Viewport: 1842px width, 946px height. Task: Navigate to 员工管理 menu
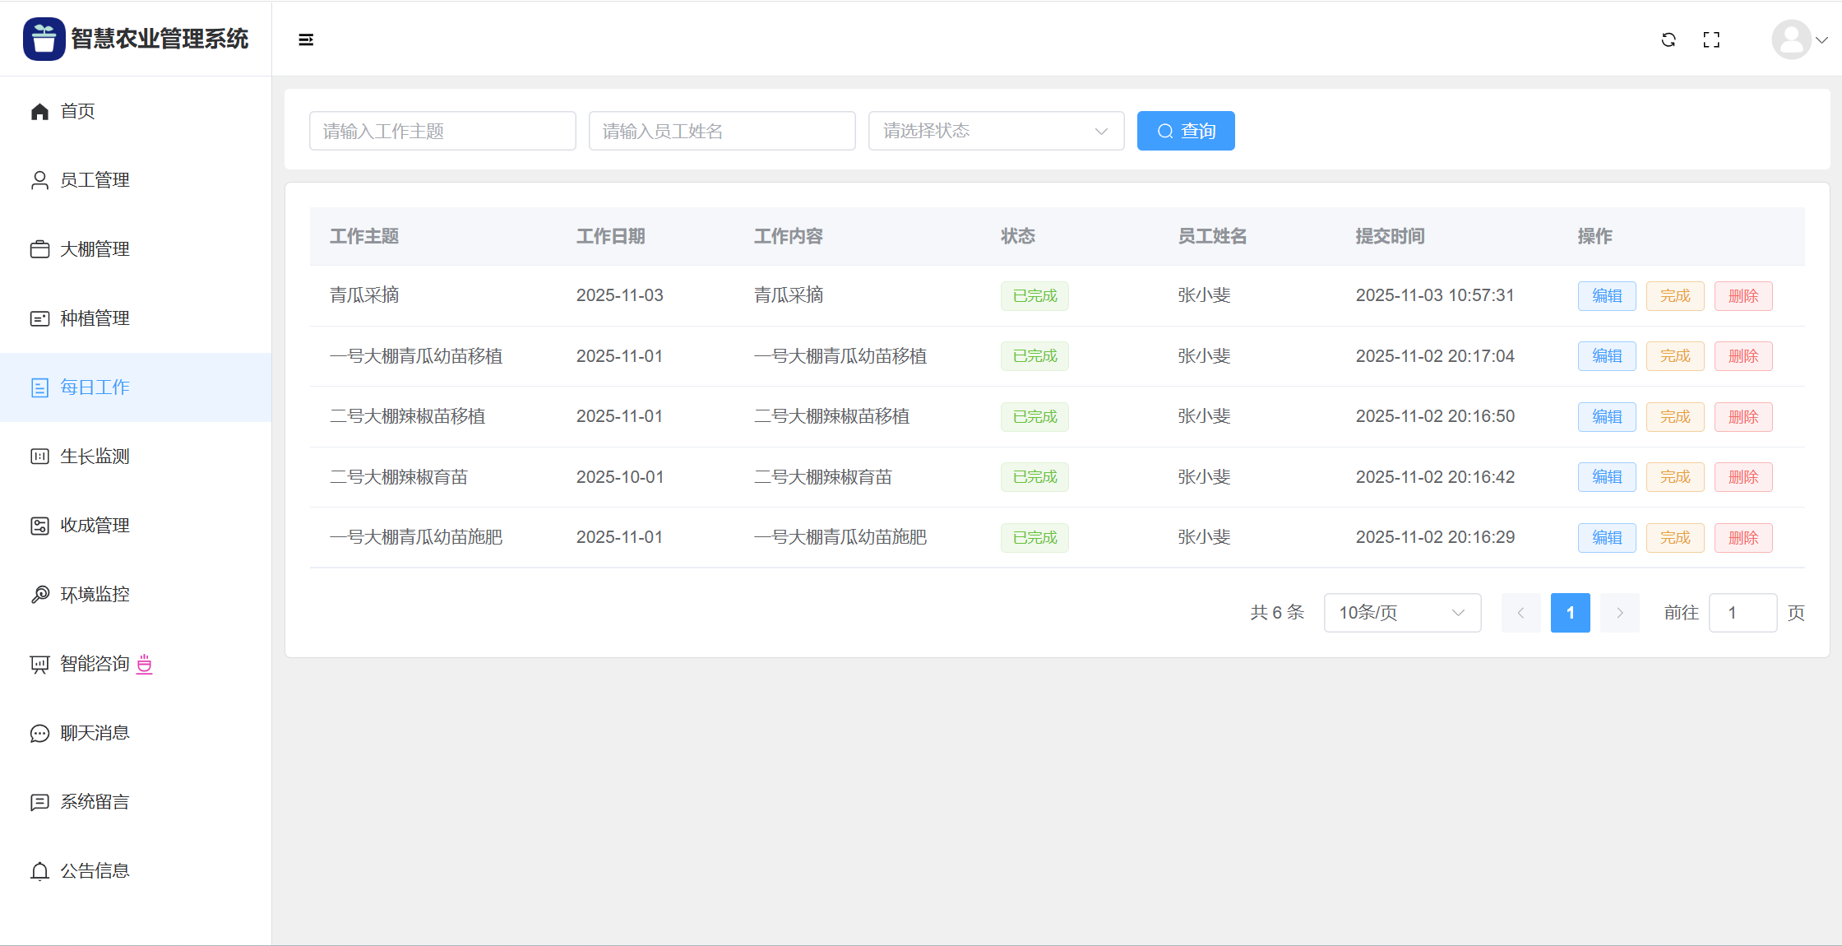coord(95,179)
